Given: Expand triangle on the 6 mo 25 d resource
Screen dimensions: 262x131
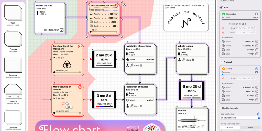Looking at the screenshot, I should tap(201, 97).
